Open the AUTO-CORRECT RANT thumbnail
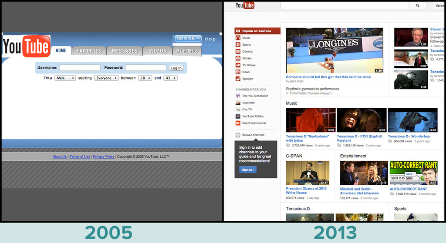 click(414, 173)
